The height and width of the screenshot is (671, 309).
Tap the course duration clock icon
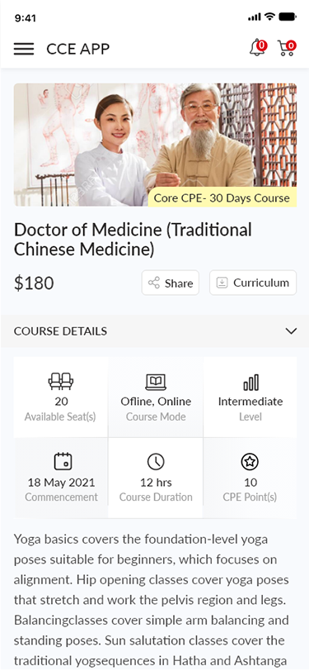(156, 462)
